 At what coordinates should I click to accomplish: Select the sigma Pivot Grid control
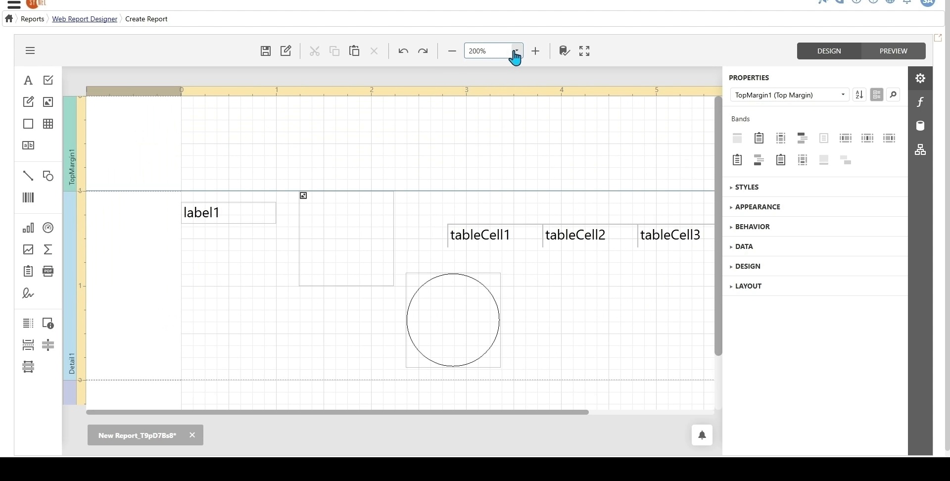48,249
